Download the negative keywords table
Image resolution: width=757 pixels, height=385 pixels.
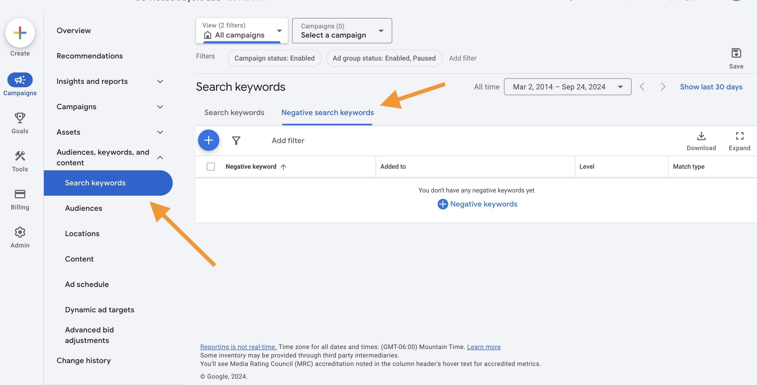point(701,141)
